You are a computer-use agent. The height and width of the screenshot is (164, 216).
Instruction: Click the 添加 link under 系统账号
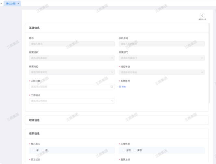click(x=123, y=87)
